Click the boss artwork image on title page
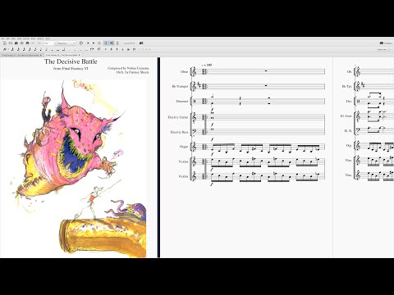The image size is (394, 295). [74, 168]
